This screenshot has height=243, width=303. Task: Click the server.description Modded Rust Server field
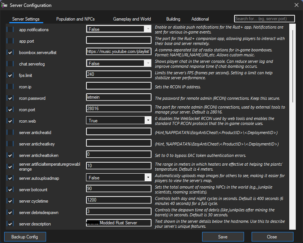click(x=119, y=223)
